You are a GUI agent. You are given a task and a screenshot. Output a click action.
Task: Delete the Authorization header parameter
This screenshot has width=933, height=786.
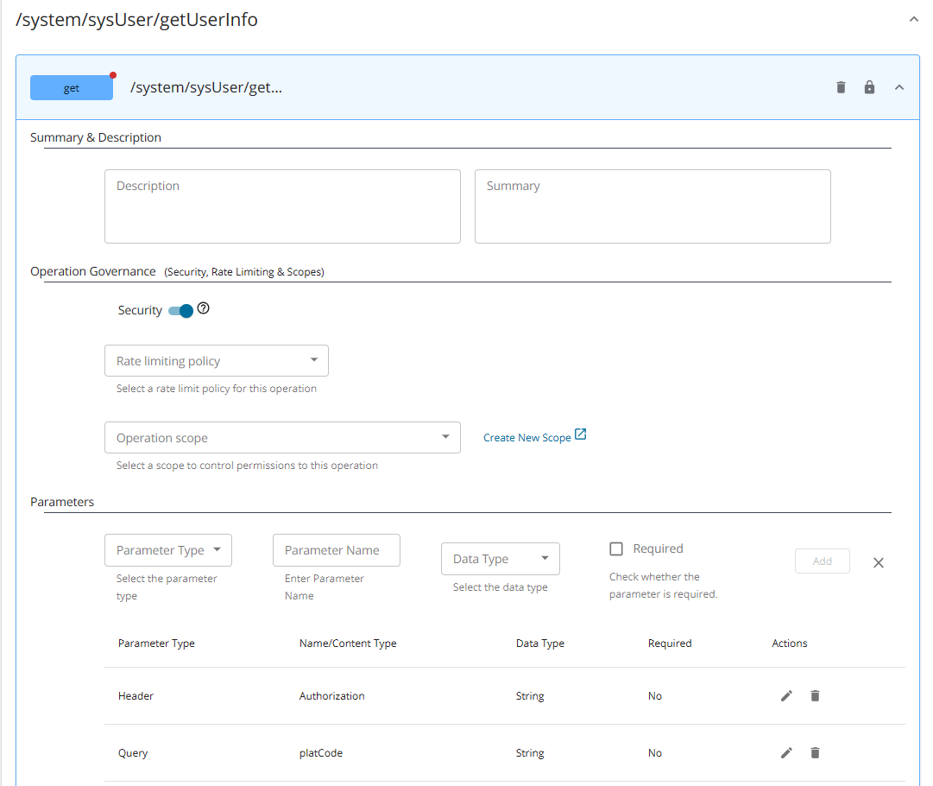coord(815,695)
